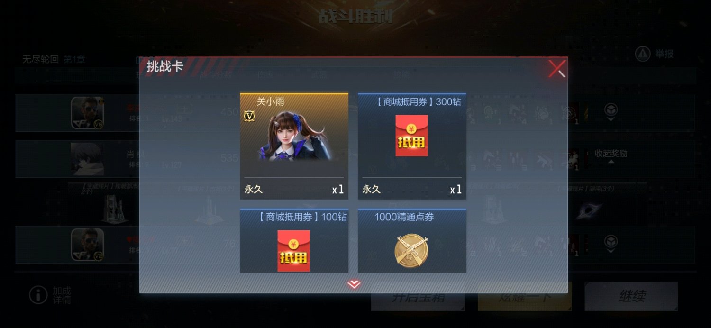Screen dimensions: 711x328
Task: Tap the 300钻 red voucher envelope icon
Action: pyautogui.click(x=412, y=136)
